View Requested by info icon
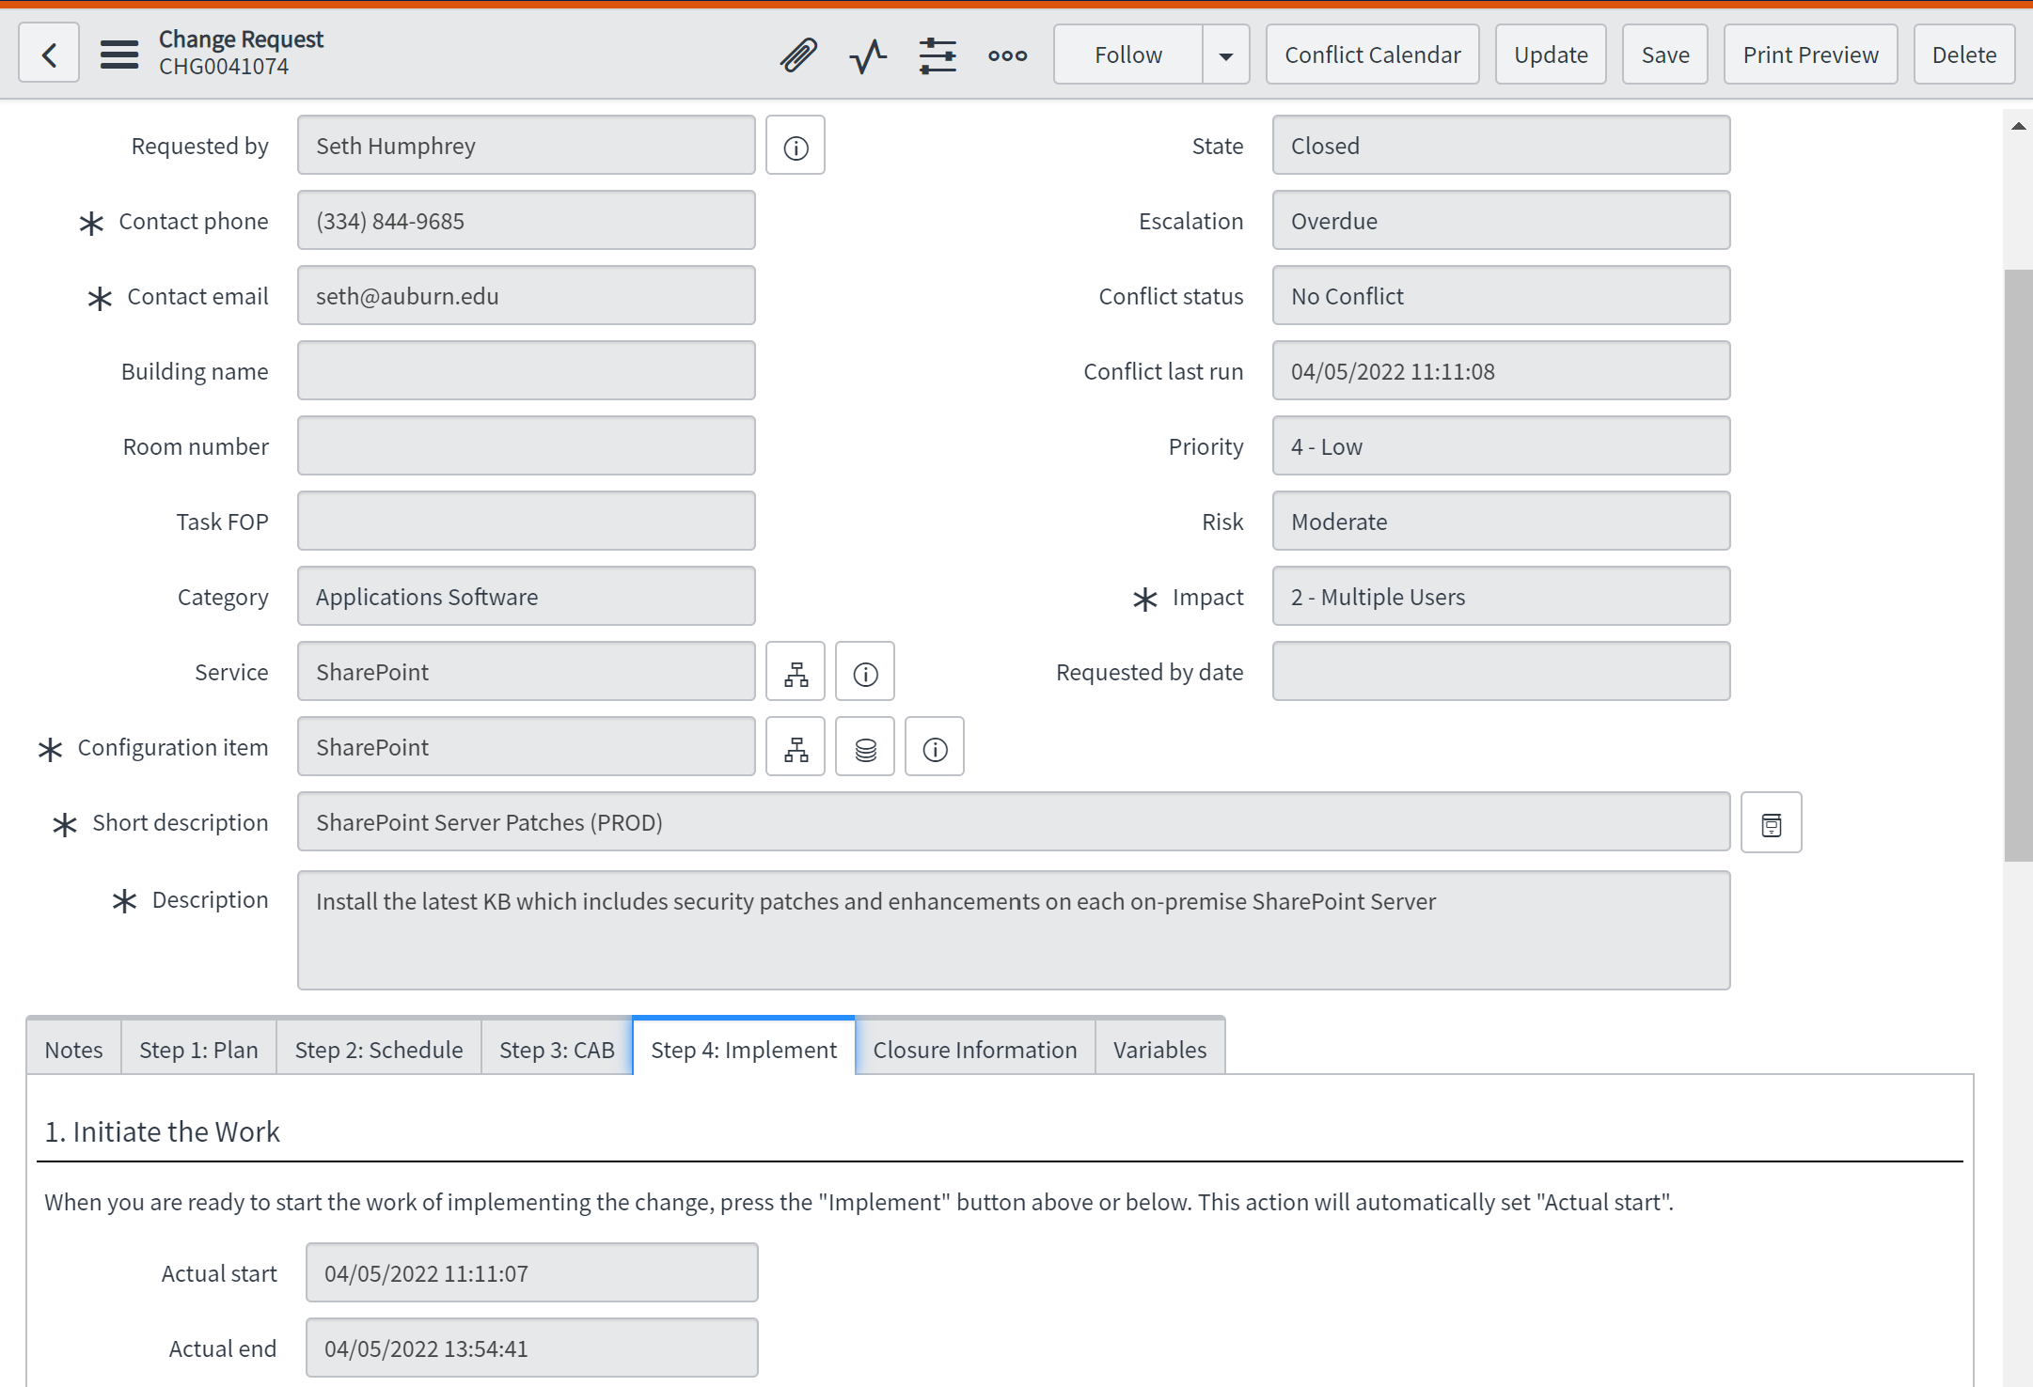 pyautogui.click(x=796, y=147)
